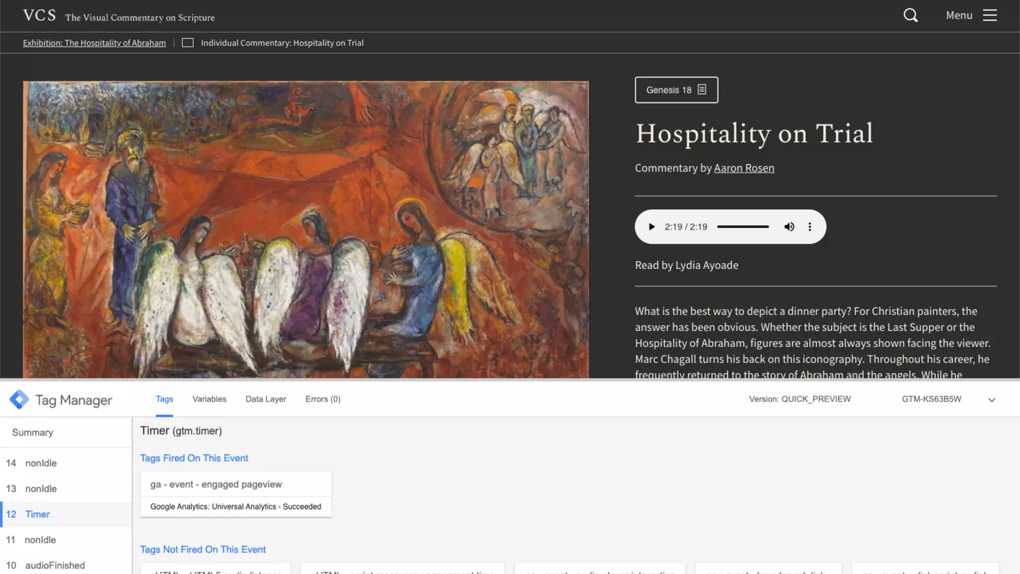Viewport: 1020px width, 574px height.
Task: Select the audioFinished event entry
Action: 55,565
